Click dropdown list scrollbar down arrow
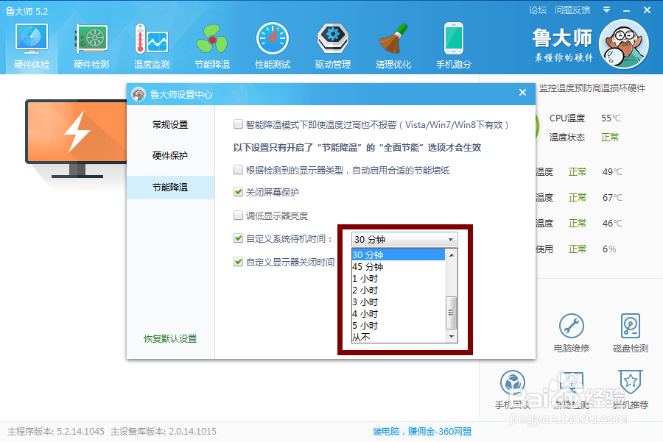 [x=452, y=336]
